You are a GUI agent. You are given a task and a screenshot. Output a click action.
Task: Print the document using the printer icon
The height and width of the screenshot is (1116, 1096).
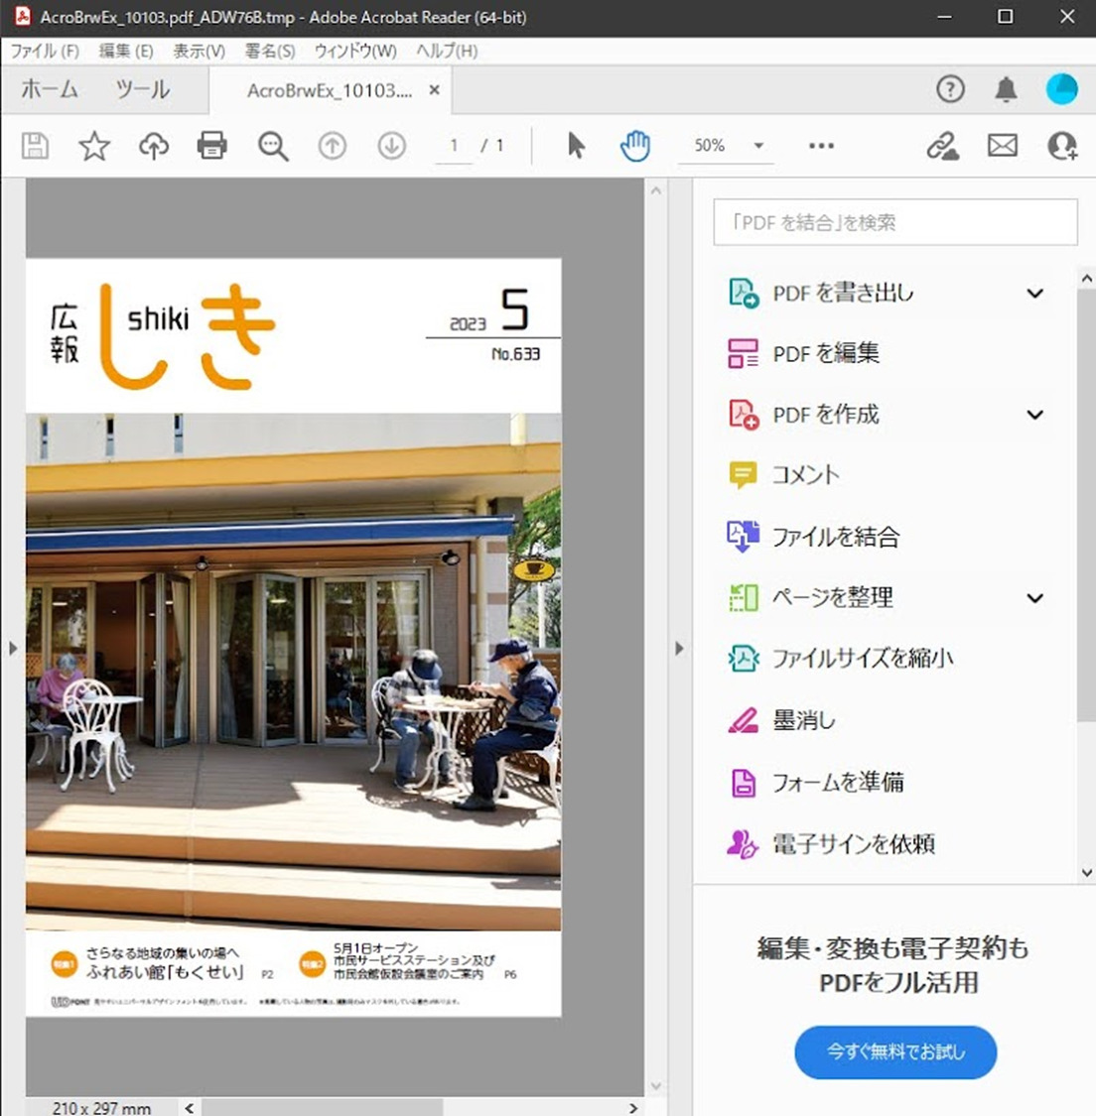pos(212,146)
